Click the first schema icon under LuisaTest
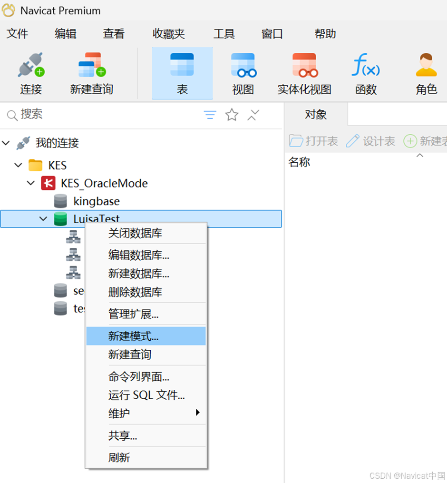This screenshot has height=483, width=447. pyautogui.click(x=73, y=237)
